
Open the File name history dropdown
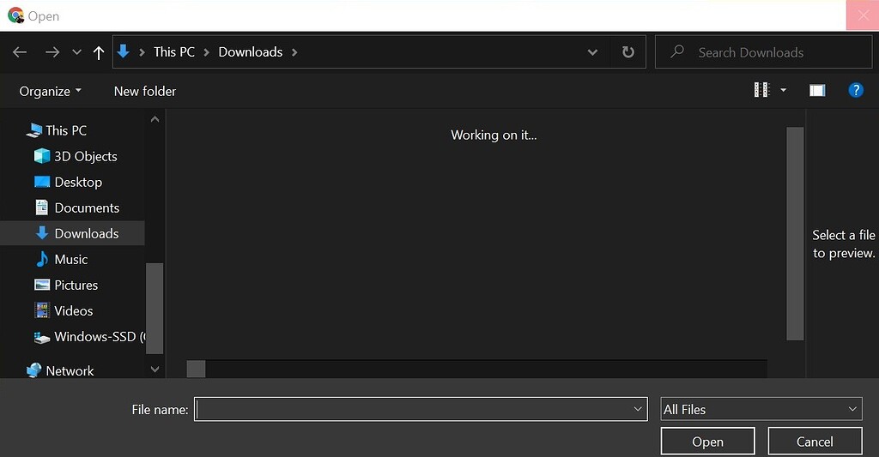coord(638,409)
